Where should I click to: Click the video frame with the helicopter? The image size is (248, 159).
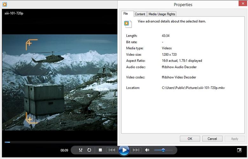pos(60,82)
